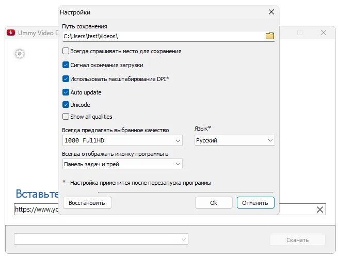This screenshot has height=256, width=338.
Task: Click the Скачать button in main window
Action: pos(297,240)
